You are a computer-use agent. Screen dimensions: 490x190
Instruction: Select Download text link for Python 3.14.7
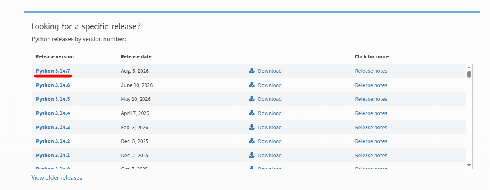(x=270, y=71)
